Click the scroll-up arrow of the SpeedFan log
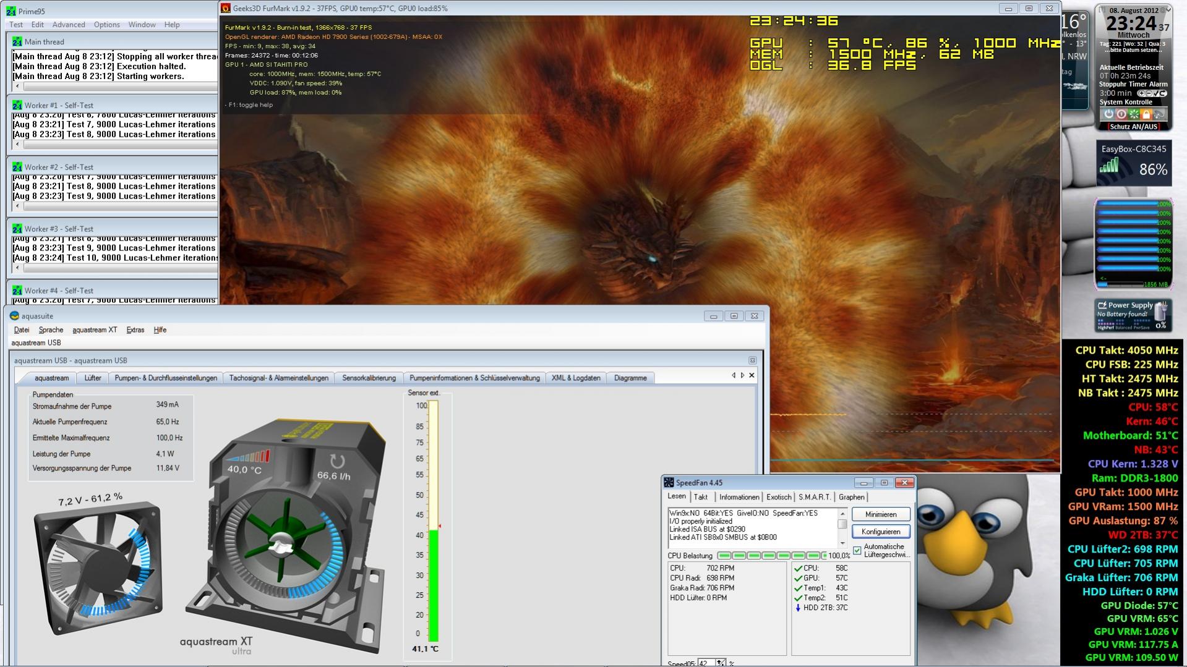Viewport: 1187px width, 667px height. click(x=842, y=514)
